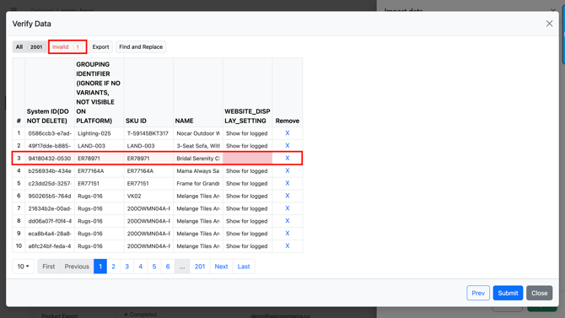The height and width of the screenshot is (318, 565).
Task: Select row 2 Show for logged cell
Action: point(248,146)
